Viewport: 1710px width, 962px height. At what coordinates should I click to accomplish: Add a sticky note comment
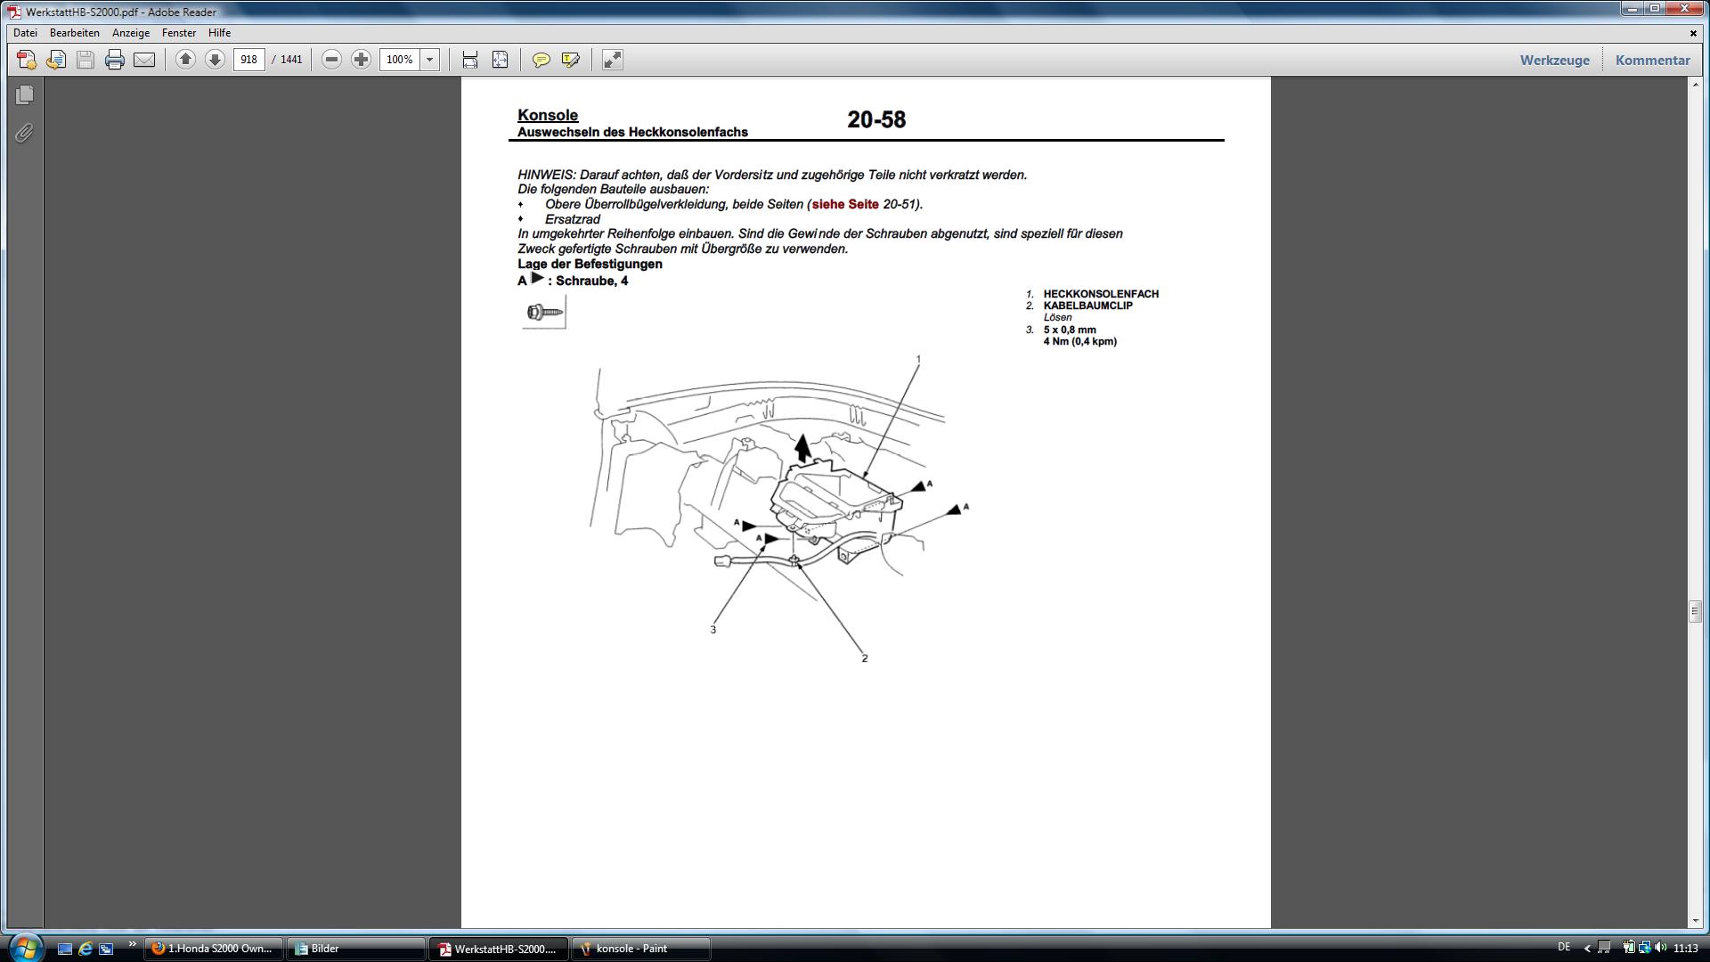coord(541,60)
